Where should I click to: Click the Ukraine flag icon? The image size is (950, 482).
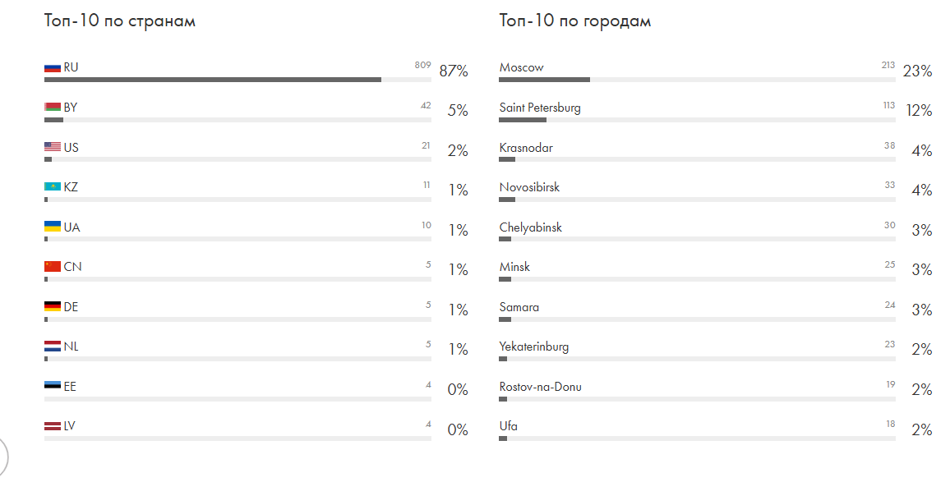[x=53, y=227]
